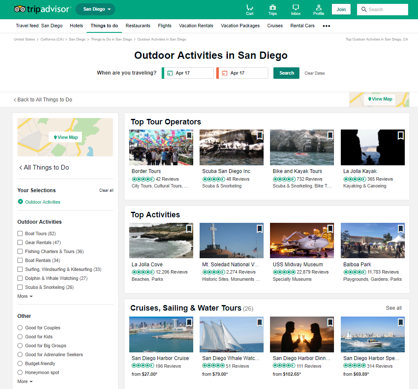418x389 pixels.
Task: Click the sidebar View Map pin button
Action: pyautogui.click(x=66, y=137)
